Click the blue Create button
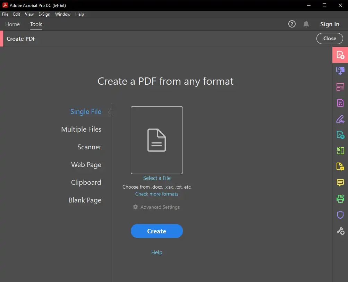Image resolution: width=348 pixels, height=282 pixels. coord(157,231)
